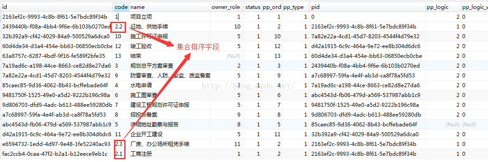Viewport: 488px width, 162px height.
Task: Select id cell 85caec85-9d36-4062-8b43-bcffebade64f
Action: 57,85
